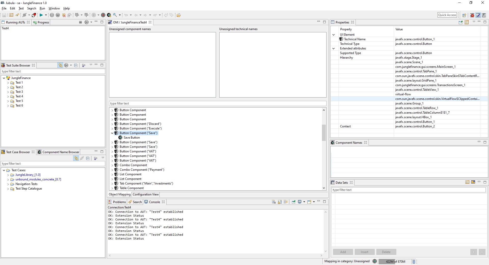Select Tab Component ("Main","Investments") row
Image resolution: width=489 pixels, height=265 pixels.
(146, 183)
